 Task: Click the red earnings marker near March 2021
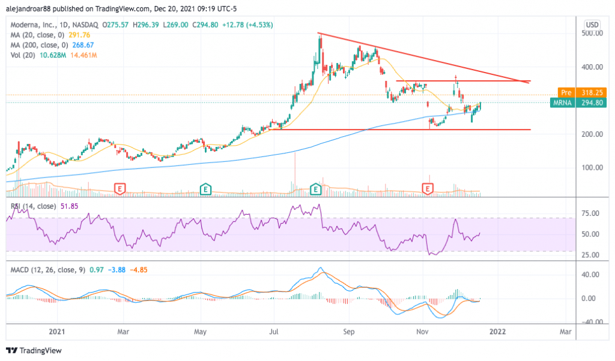[x=120, y=189]
